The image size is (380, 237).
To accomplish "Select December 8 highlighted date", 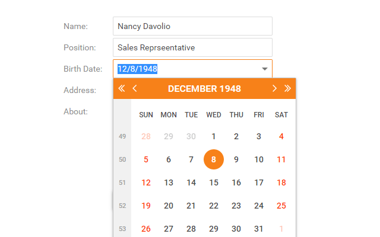I will pyautogui.click(x=214, y=159).
